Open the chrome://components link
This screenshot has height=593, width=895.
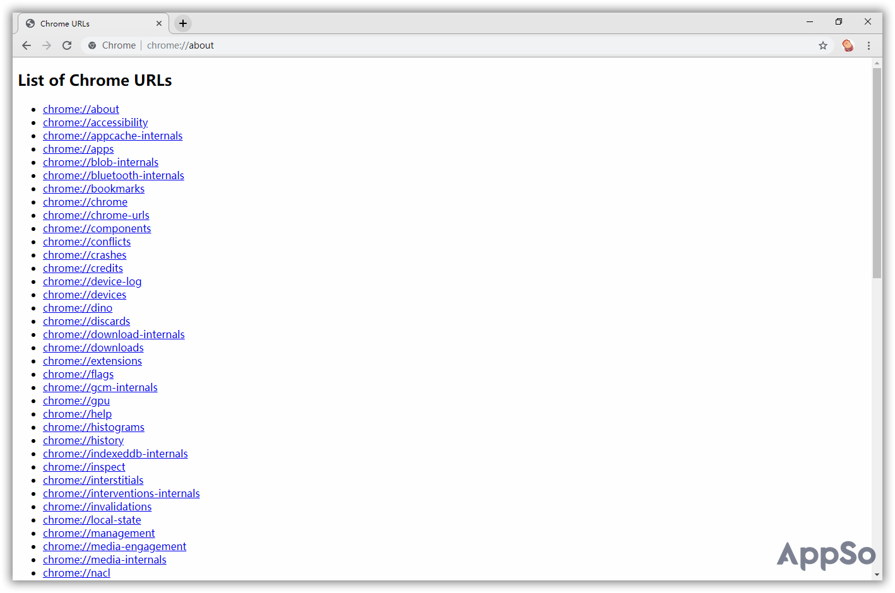point(97,228)
